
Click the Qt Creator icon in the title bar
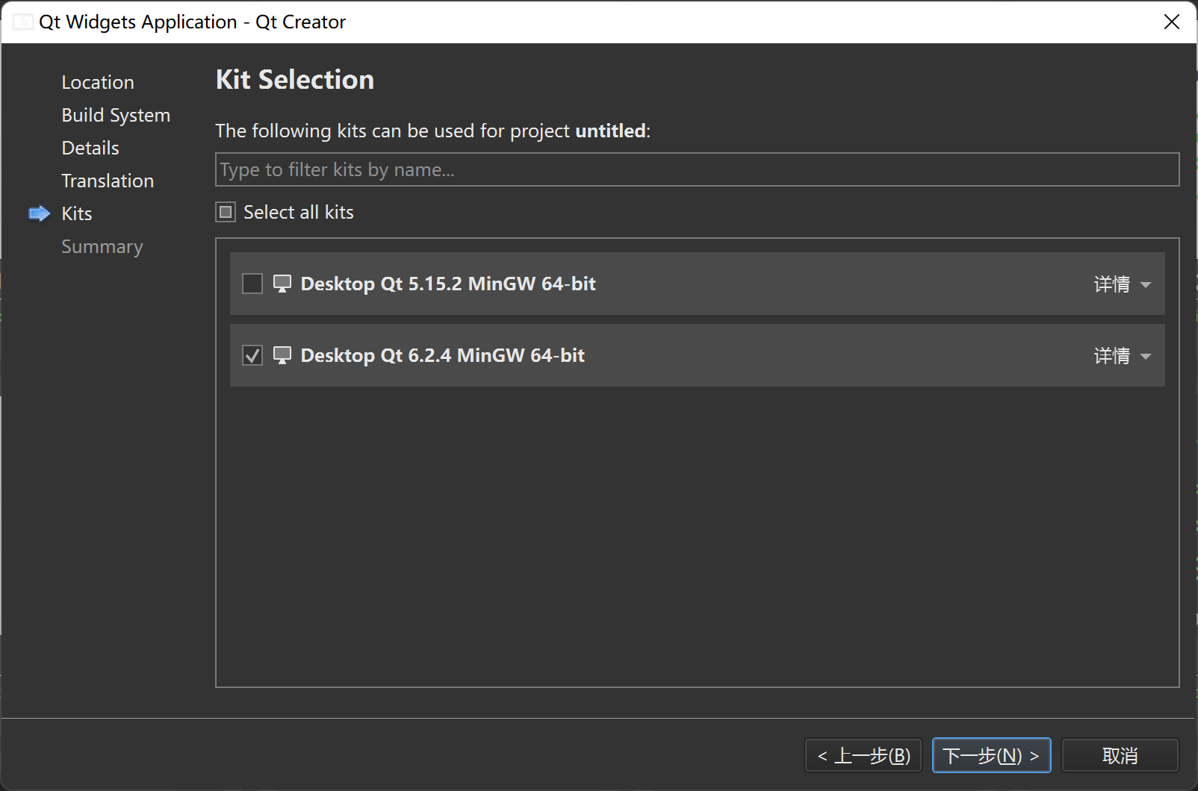(22, 22)
